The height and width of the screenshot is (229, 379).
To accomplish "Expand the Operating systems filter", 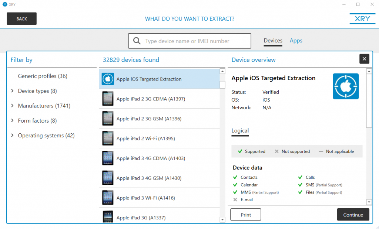I will click(x=12, y=136).
